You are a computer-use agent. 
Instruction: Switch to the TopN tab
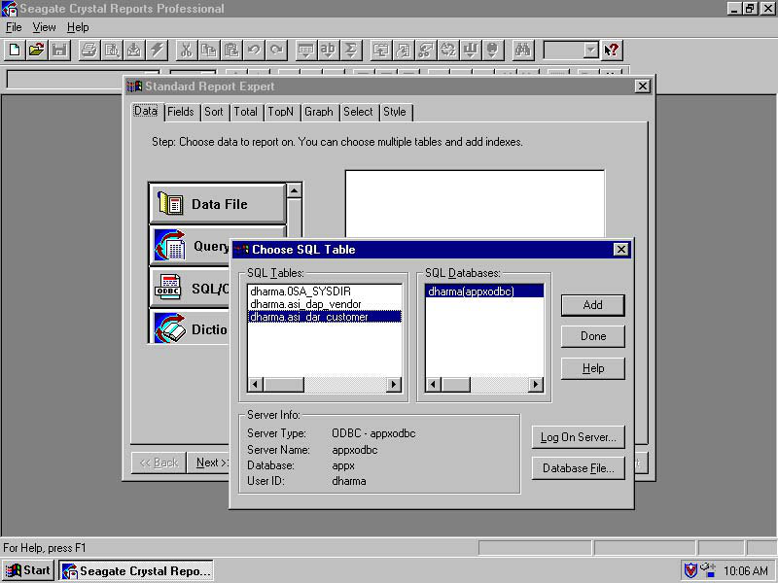click(x=281, y=112)
